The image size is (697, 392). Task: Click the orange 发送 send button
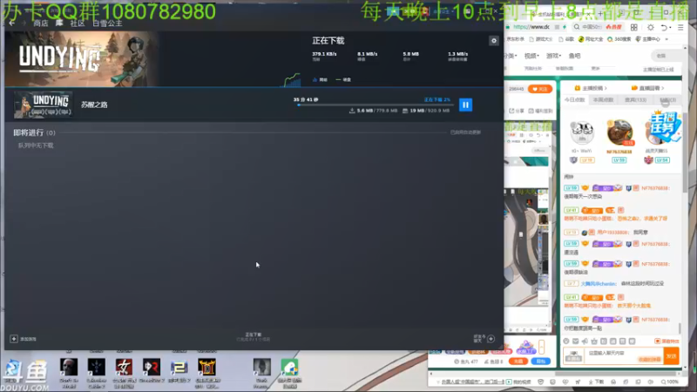[671, 356]
